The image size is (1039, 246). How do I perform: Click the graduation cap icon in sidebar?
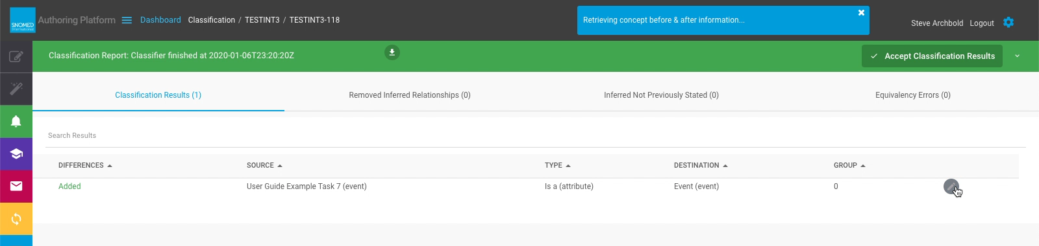click(16, 154)
